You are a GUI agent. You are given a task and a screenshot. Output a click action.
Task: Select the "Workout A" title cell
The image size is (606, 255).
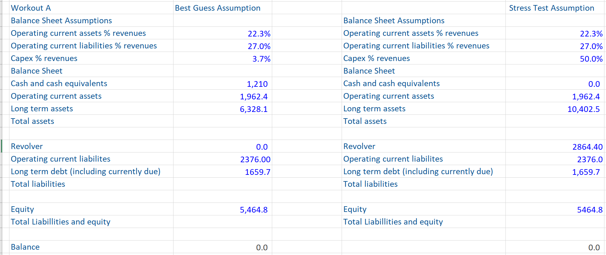pyautogui.click(x=31, y=8)
